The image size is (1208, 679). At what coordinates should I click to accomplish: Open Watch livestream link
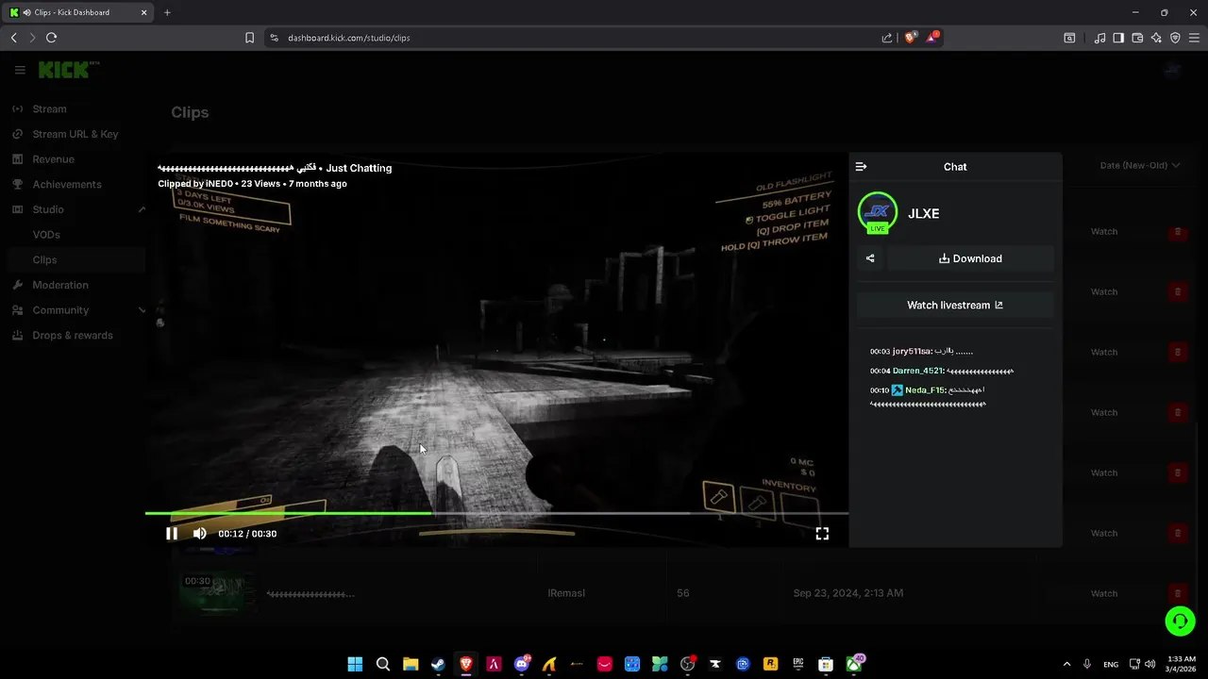[x=955, y=306]
